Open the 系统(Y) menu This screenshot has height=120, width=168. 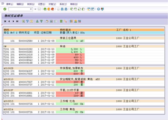pyautogui.click(x=63, y=4)
